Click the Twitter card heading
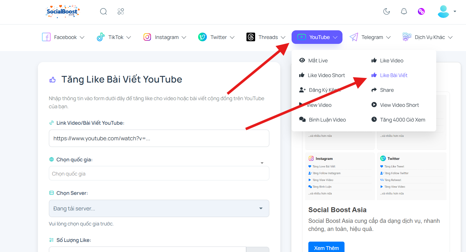The image size is (466, 252). click(x=393, y=158)
